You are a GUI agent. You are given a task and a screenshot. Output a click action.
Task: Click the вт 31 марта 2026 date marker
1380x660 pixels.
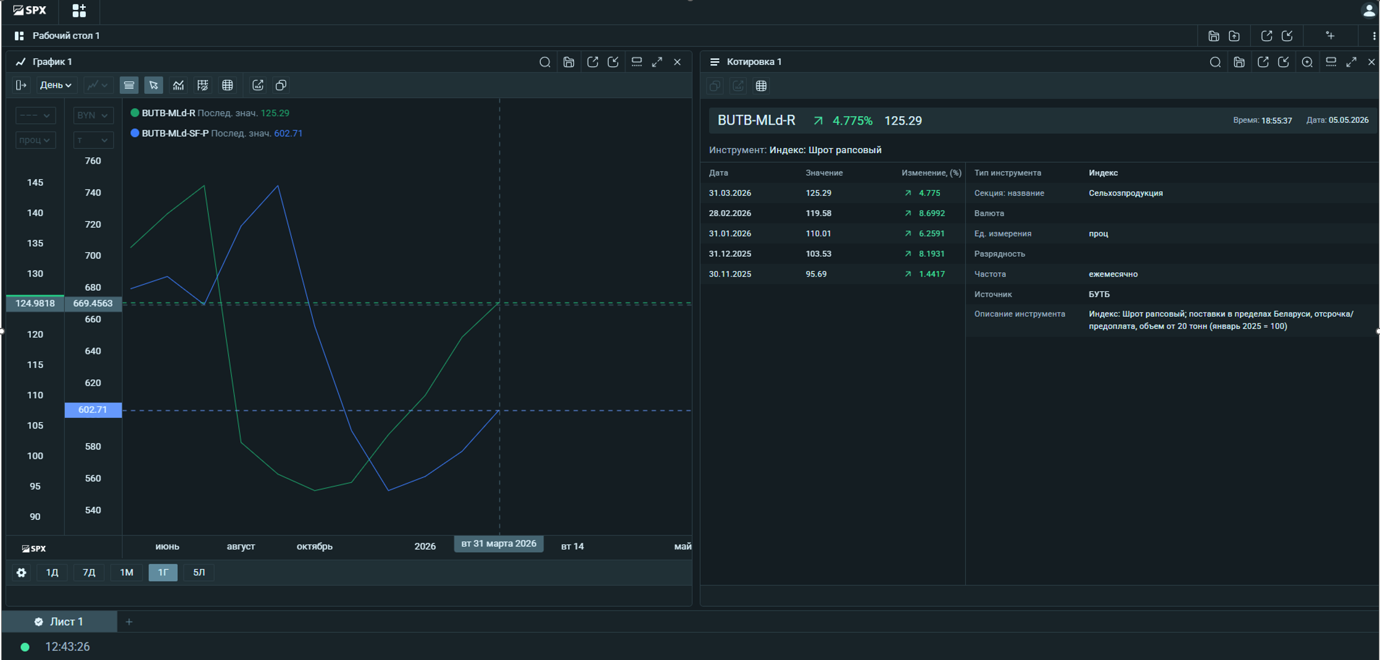[499, 544]
